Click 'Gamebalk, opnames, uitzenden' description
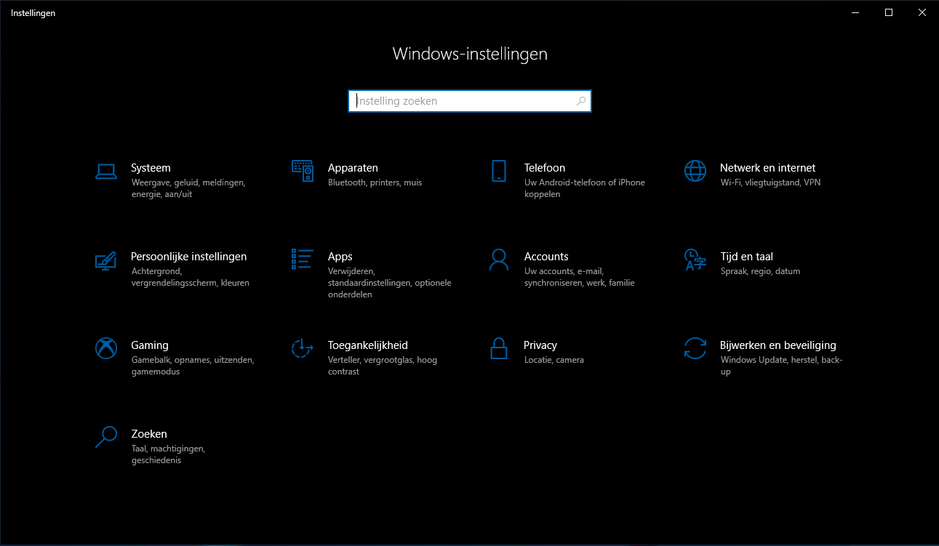The width and height of the screenshot is (939, 546). (x=193, y=366)
